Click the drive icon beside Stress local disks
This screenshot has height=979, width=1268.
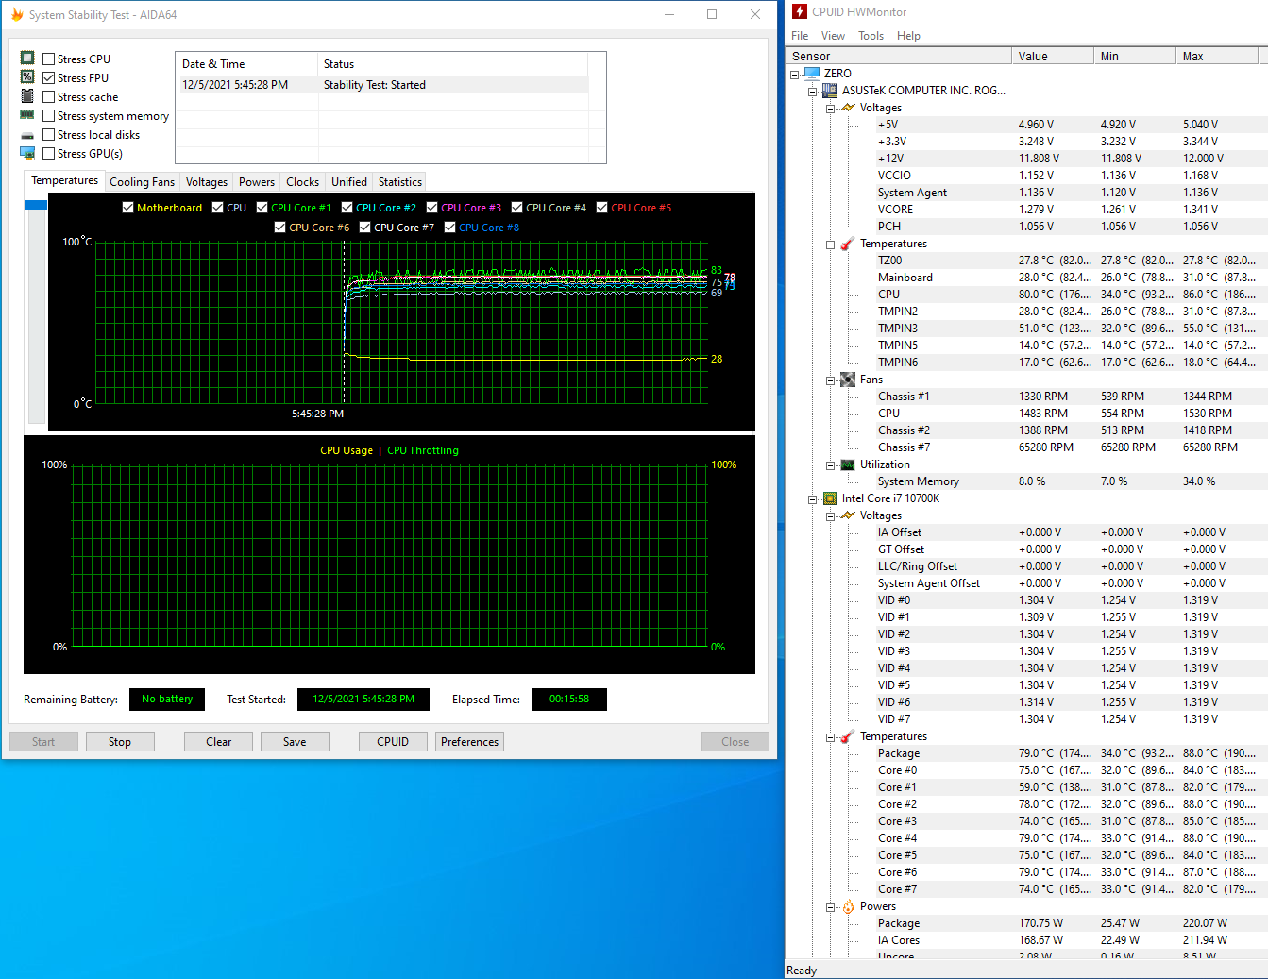(x=27, y=135)
